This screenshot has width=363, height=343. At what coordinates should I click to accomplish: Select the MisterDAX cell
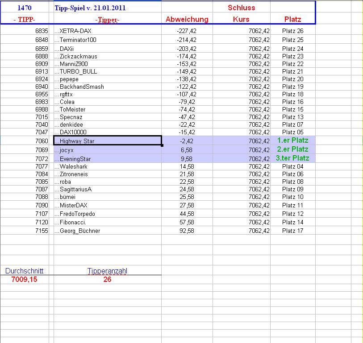coord(108,205)
